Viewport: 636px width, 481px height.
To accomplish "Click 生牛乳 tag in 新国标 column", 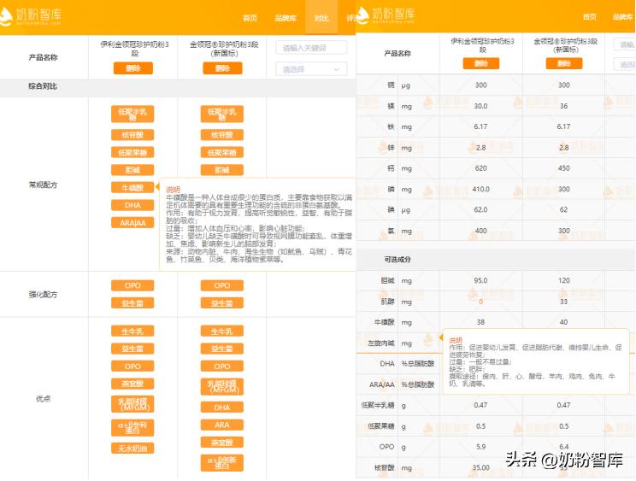I will (222, 331).
